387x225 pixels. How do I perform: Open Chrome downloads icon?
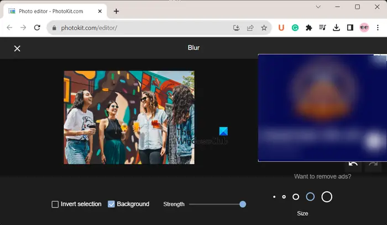coord(336,28)
